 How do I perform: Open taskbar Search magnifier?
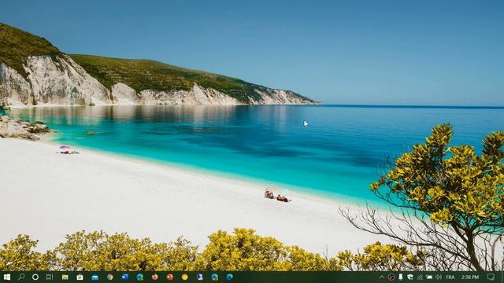click(21, 277)
